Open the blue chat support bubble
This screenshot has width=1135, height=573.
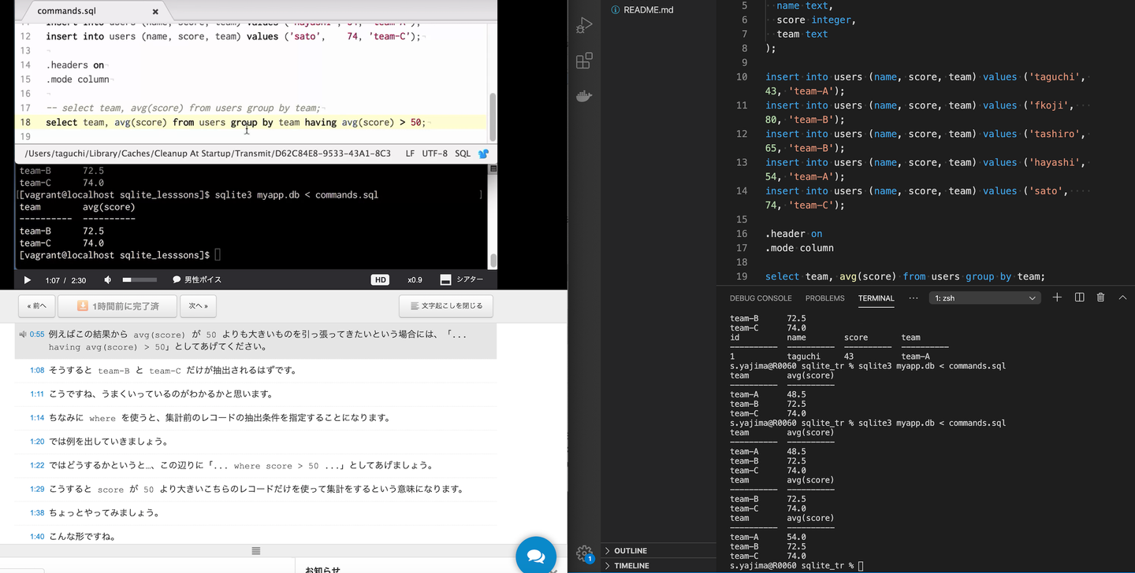pyautogui.click(x=536, y=556)
